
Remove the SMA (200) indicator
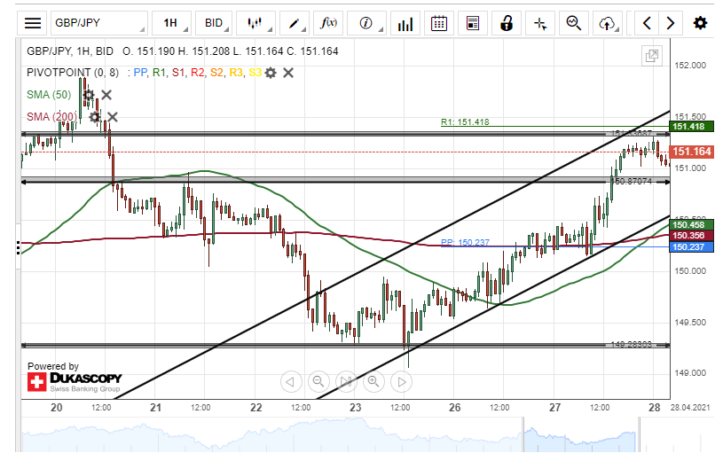click(x=113, y=116)
